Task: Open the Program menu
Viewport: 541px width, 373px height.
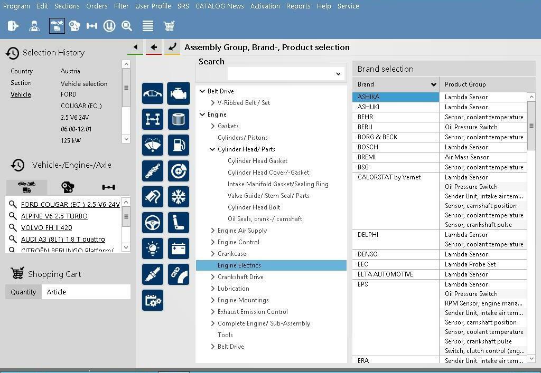Action: tap(16, 6)
